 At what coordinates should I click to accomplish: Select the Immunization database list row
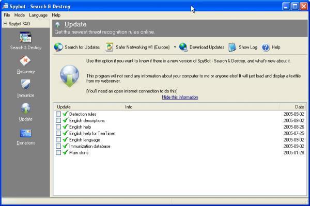point(180,146)
